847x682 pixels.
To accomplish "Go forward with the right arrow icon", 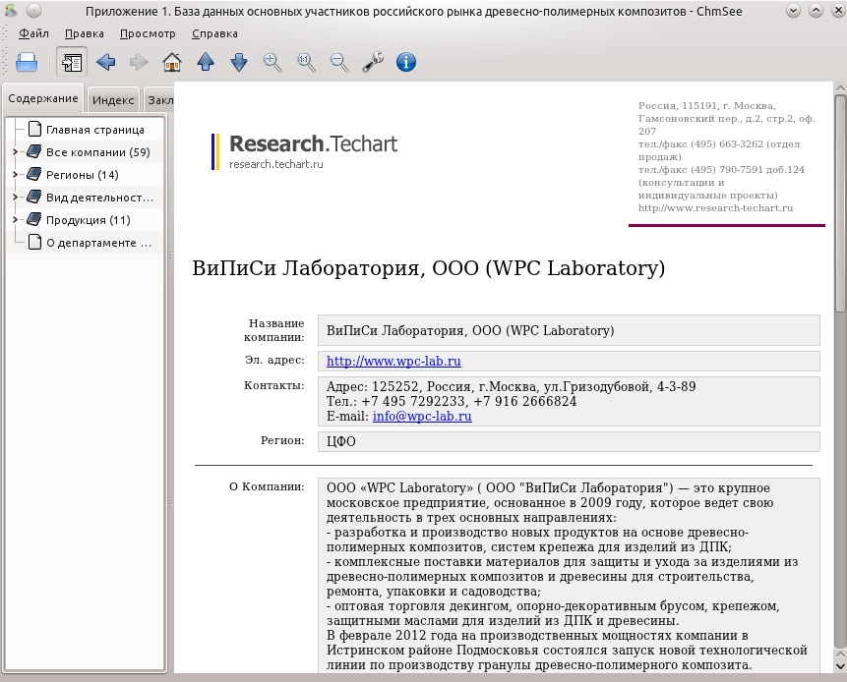I will pyautogui.click(x=139, y=62).
